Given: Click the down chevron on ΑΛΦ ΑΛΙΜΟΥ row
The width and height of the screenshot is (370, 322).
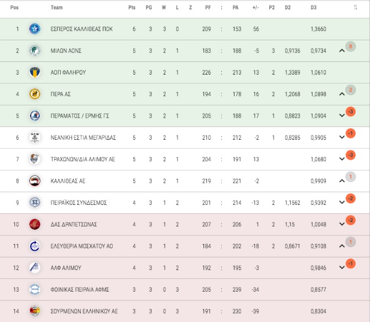Looking at the screenshot, I should click(342, 267).
